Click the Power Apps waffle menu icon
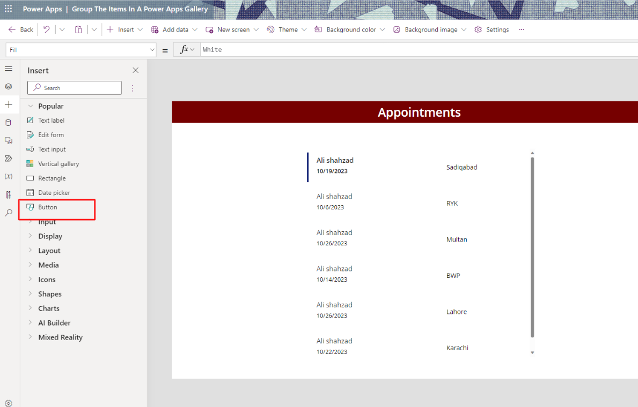 pyautogui.click(x=8, y=9)
